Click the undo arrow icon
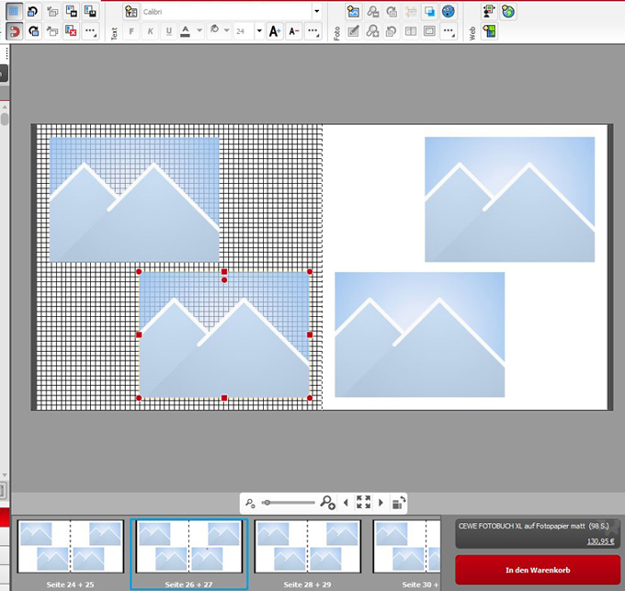625x591 pixels. click(x=33, y=12)
